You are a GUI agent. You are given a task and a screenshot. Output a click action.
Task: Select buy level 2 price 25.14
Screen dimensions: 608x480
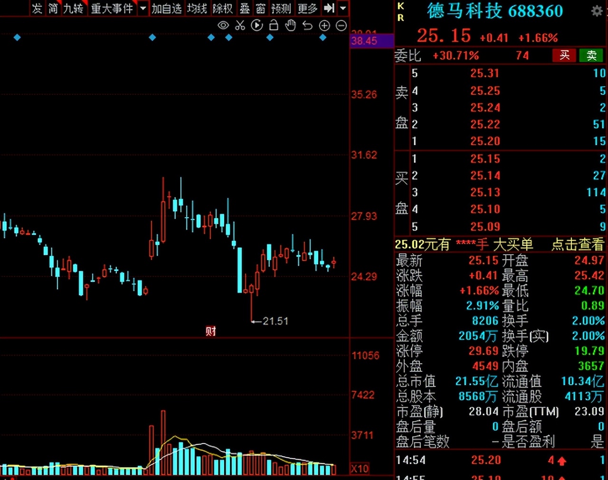tap(485, 175)
